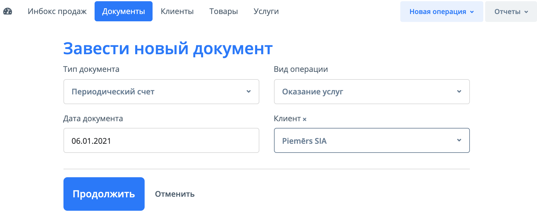Select the Услуги navigation item
The width and height of the screenshot is (537, 215).
point(266,11)
